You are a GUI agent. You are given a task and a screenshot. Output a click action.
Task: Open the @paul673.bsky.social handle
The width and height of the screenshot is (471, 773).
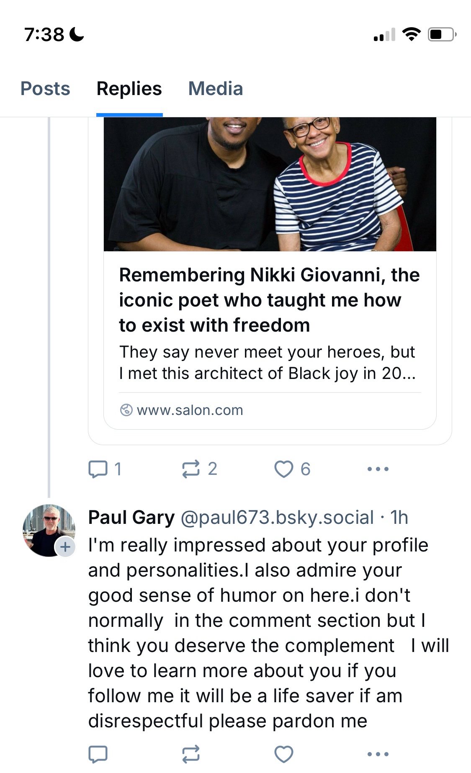tap(277, 518)
